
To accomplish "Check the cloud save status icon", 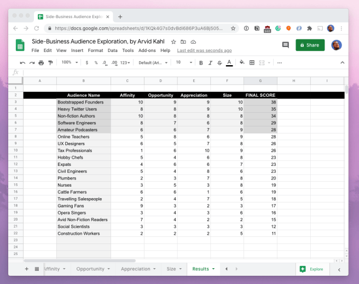I will coord(193,42).
